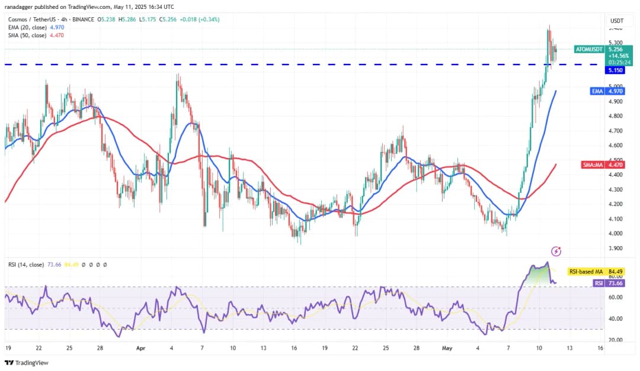Viewport: 640px width, 371px height.
Task: Click the 22 date label at axis start
Action: [x=39, y=349]
